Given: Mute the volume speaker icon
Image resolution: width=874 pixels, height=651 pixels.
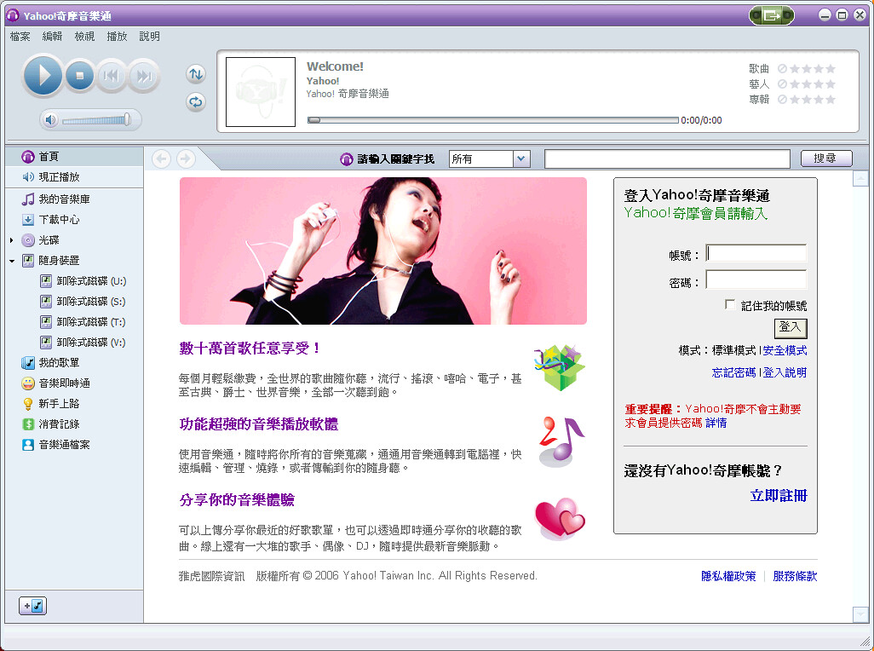Looking at the screenshot, I should pyautogui.click(x=50, y=120).
